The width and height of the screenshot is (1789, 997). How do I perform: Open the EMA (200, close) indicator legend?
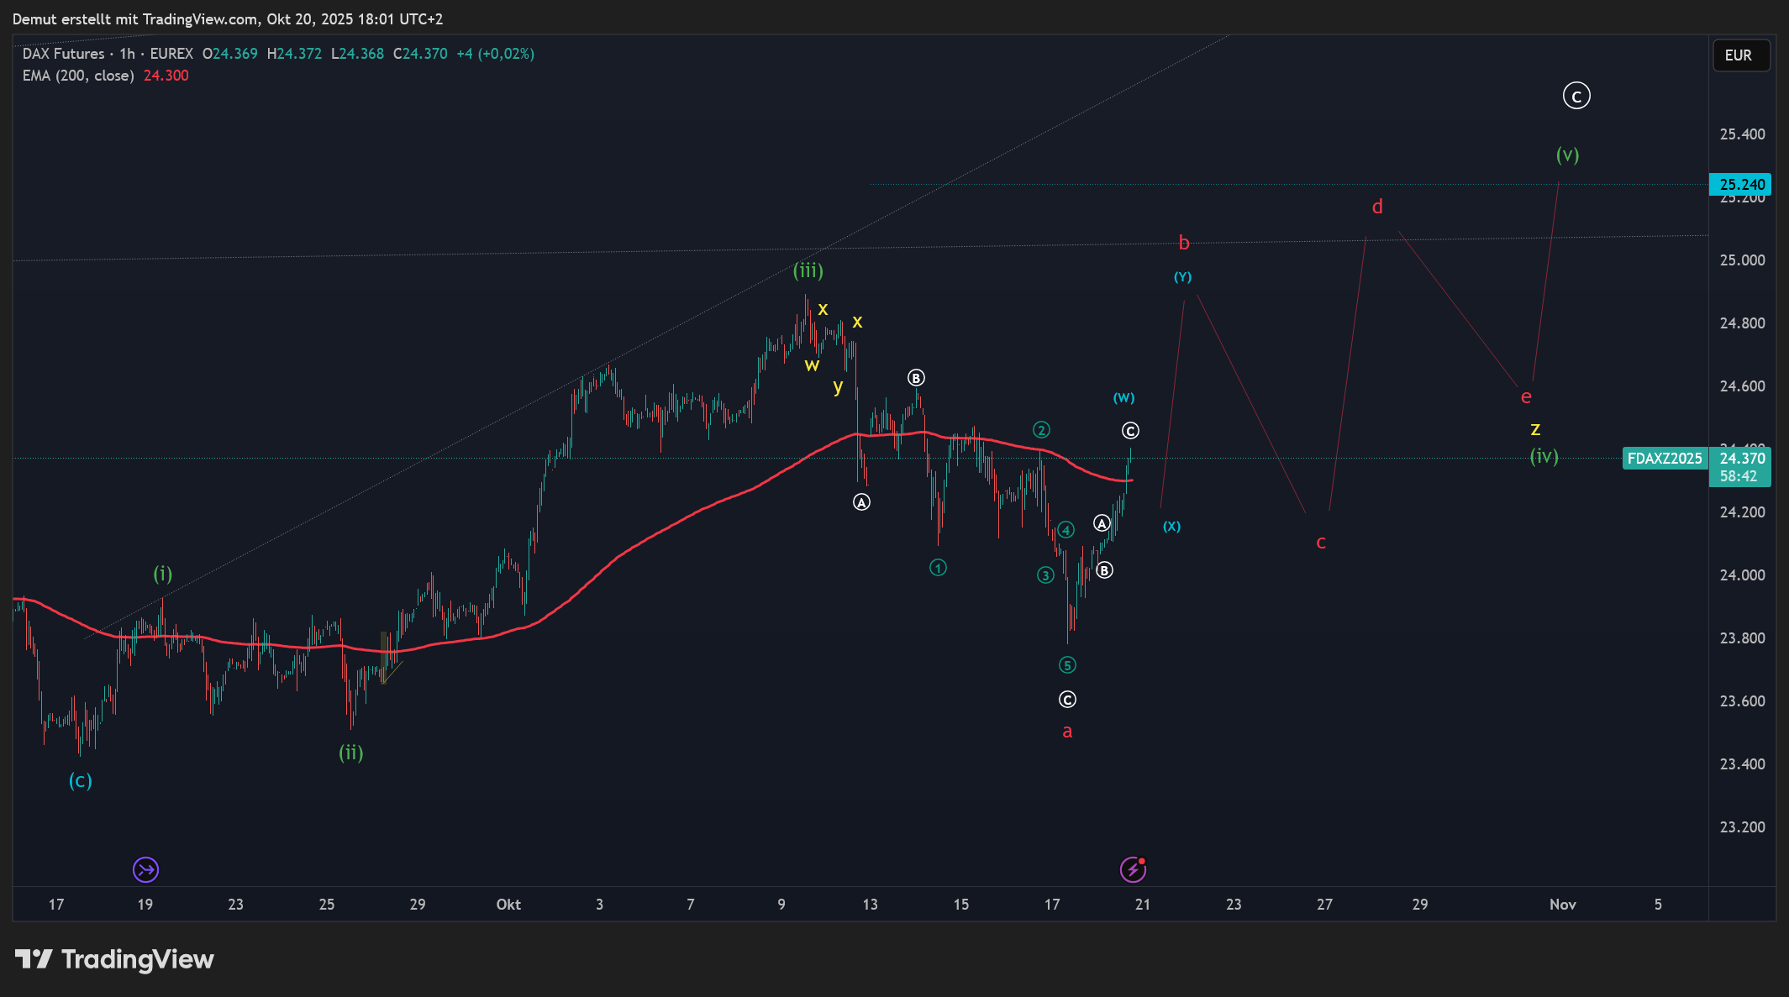click(x=78, y=76)
